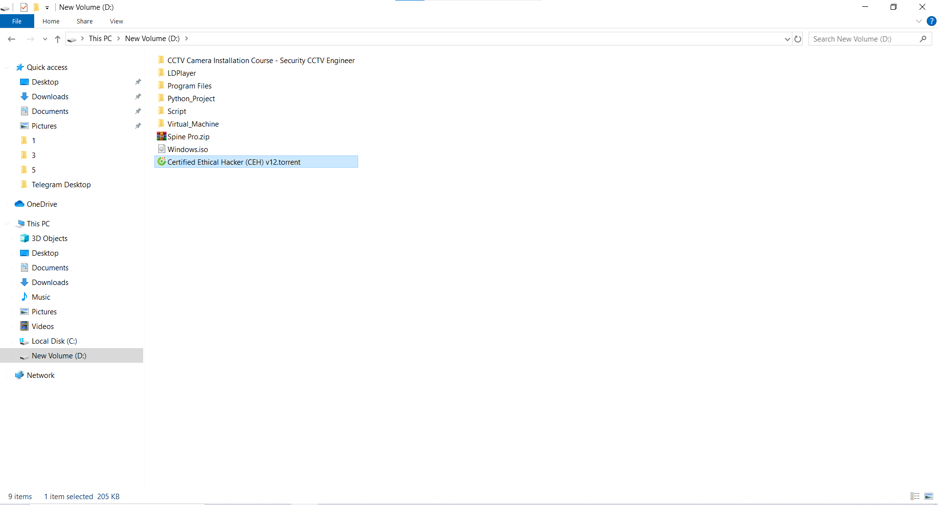Image resolution: width=938 pixels, height=505 pixels.
Task: Select Quick access in navigation pane
Action: (47, 67)
